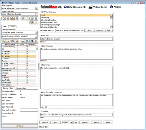146x130 pixels.
Task: Click the brown briefcase icon
Action: (12, 18)
